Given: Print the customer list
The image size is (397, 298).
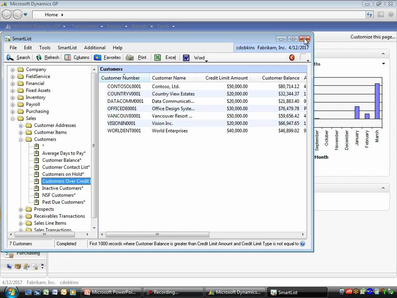Looking at the screenshot, I should pyautogui.click(x=136, y=58).
